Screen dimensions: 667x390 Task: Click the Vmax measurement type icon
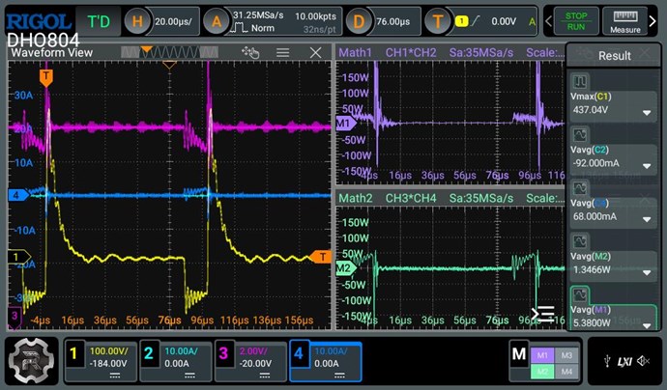(x=580, y=81)
